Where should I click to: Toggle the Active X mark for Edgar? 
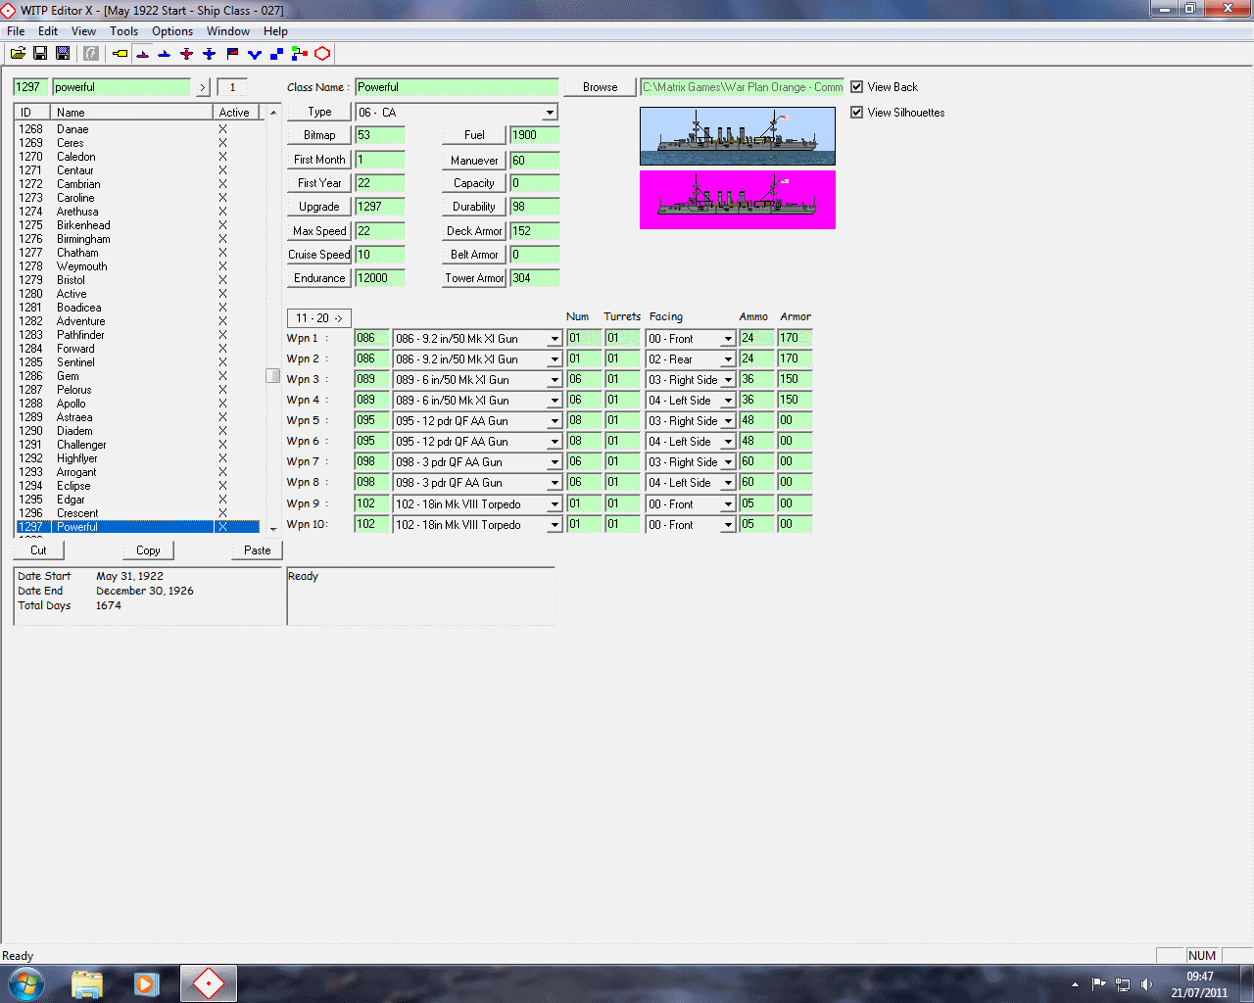point(222,500)
